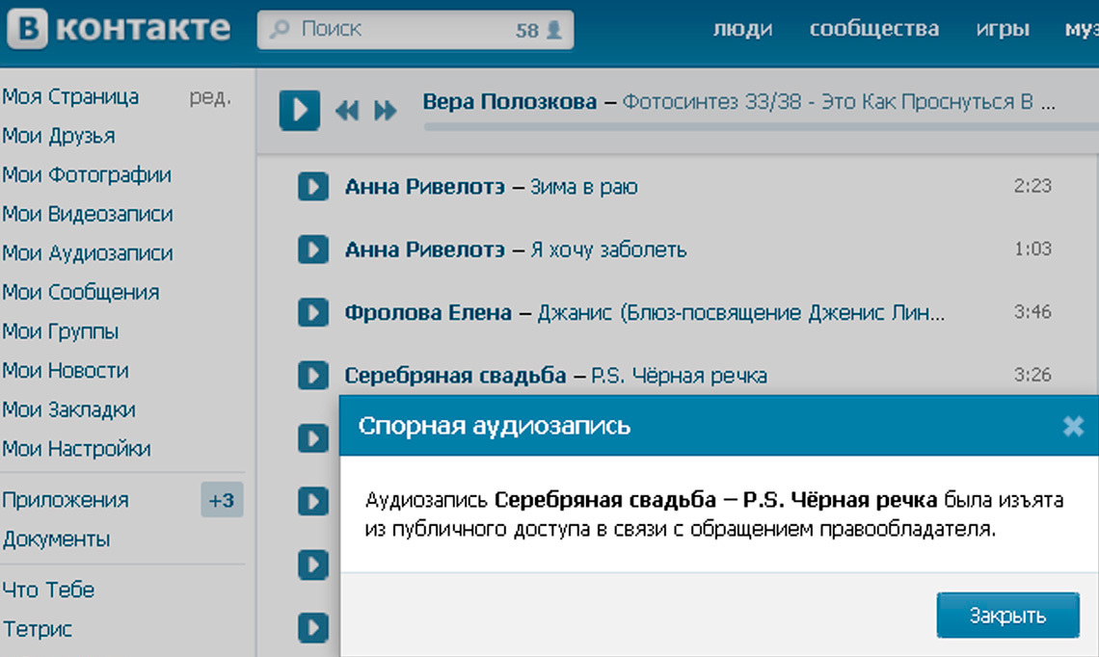Go to the игры section
This screenshot has width=1099, height=657.
click(x=1002, y=29)
